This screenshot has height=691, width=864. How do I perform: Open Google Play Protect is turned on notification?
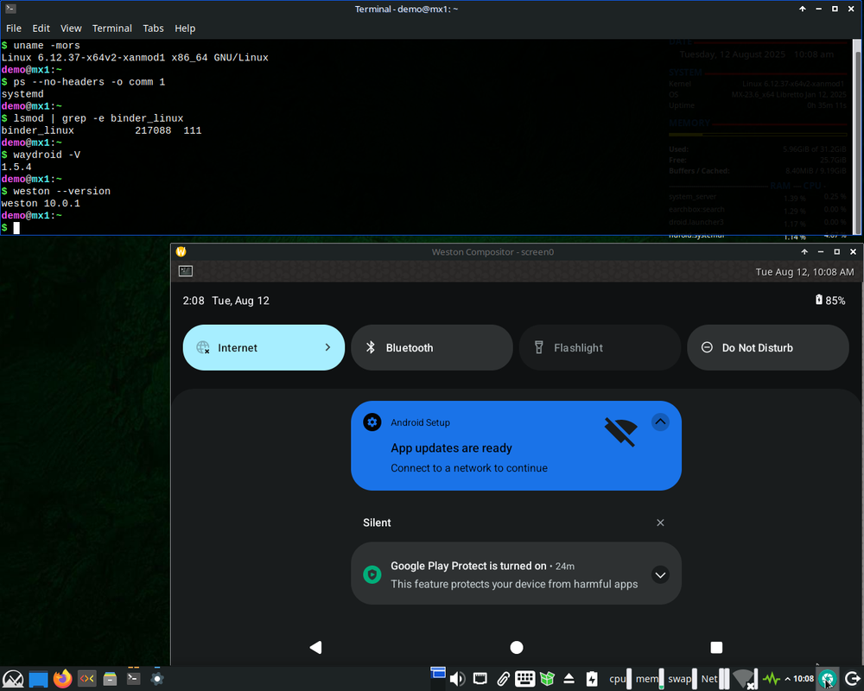tap(517, 574)
